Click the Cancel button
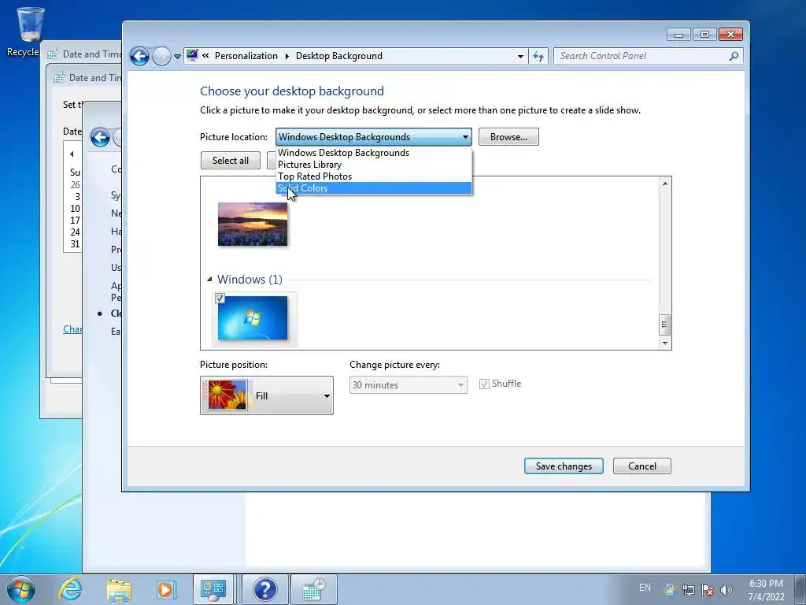 coord(642,466)
